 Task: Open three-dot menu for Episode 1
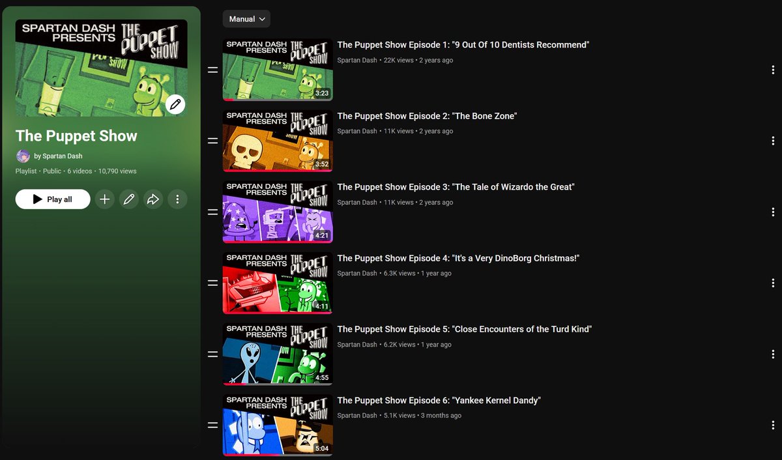773,70
